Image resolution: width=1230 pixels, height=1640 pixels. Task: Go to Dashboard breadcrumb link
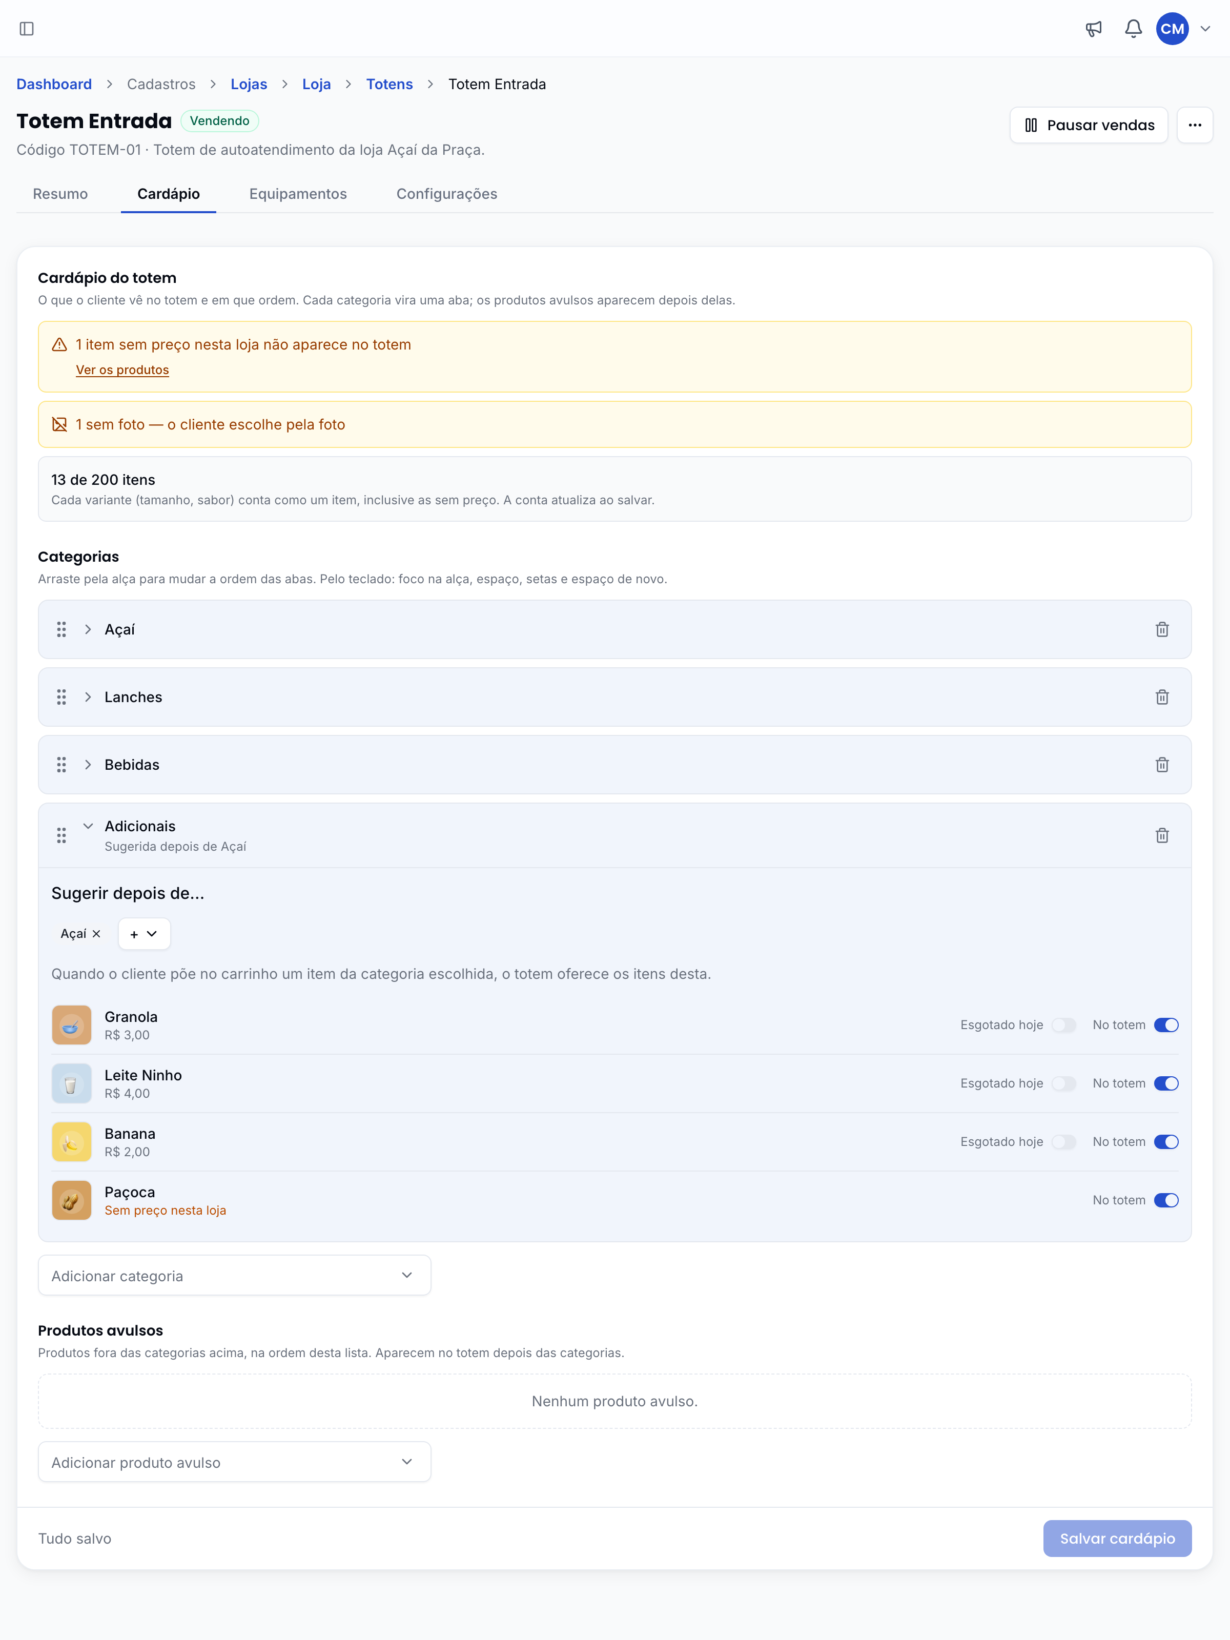(54, 84)
